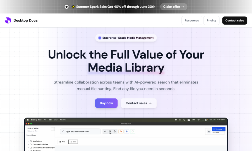This screenshot has width=252, height=151.
Task: Click the Desktop Docs brand name
Action: click(26, 21)
